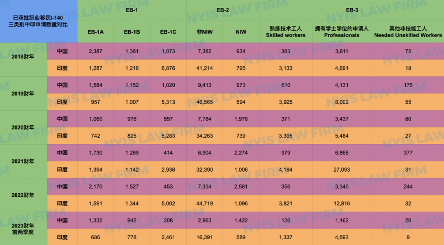Select the 2021财年 row label
The height and width of the screenshot is (245, 444).
23,161
